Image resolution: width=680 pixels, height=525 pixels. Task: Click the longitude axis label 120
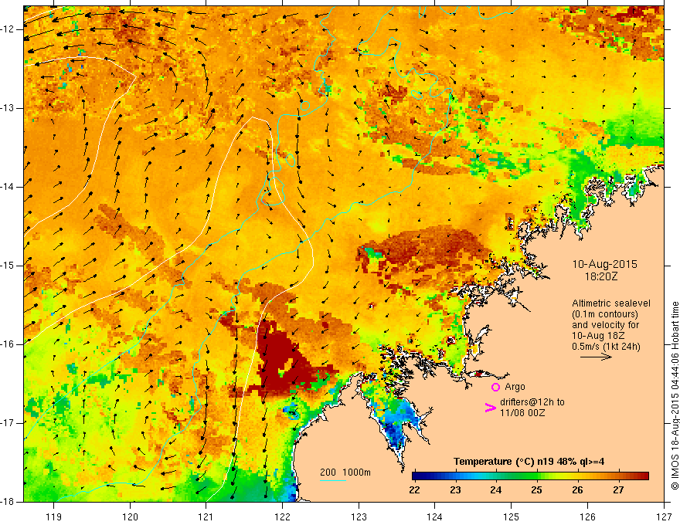130,517
